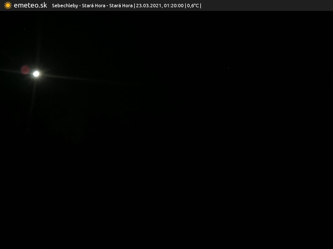Click the bright white light in image
This screenshot has width=333, height=249.
(x=36, y=74)
